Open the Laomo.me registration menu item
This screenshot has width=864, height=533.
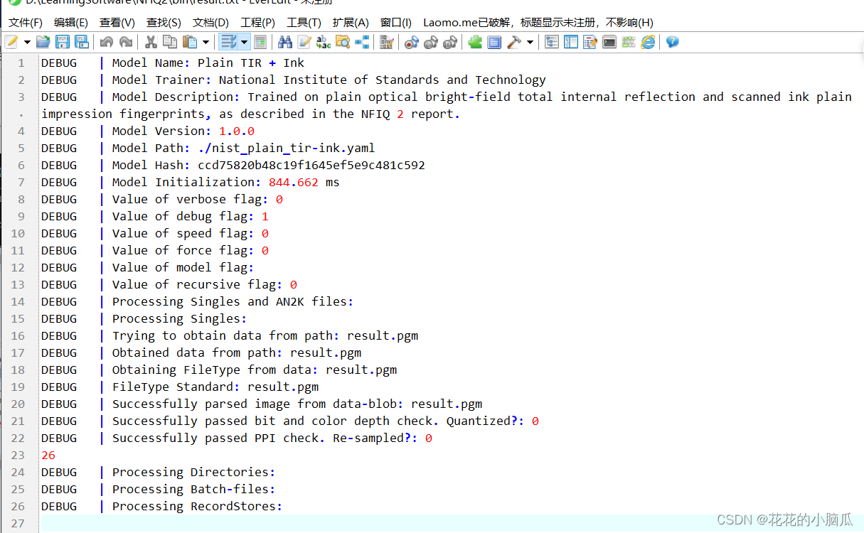pyautogui.click(x=538, y=23)
